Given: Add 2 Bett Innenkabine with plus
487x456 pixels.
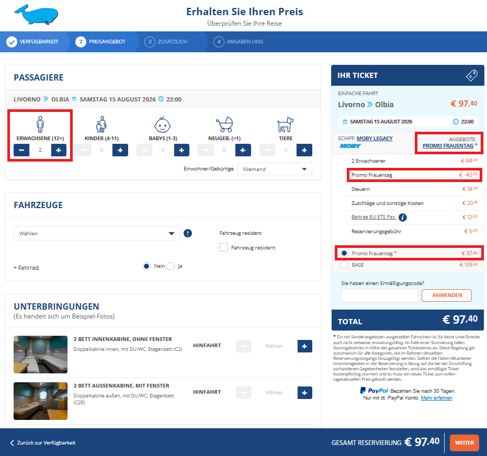Looking at the screenshot, I should click(x=304, y=346).
